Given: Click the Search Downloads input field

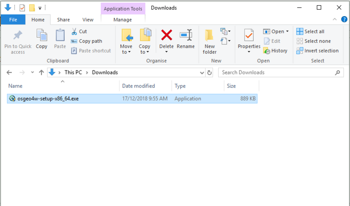Looking at the screenshot, I should click(x=276, y=73).
